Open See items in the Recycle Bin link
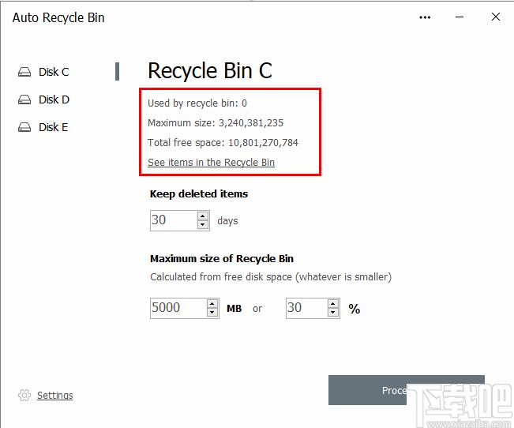 (x=211, y=162)
